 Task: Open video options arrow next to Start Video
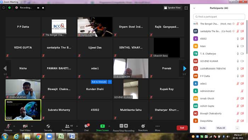[x=32, y=126]
